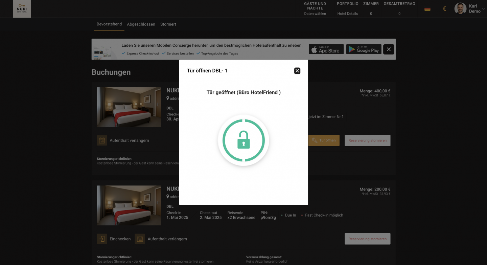This screenshot has height=265, width=487.
Task: Click Fast Check-in möglich status text
Action: coord(324,215)
